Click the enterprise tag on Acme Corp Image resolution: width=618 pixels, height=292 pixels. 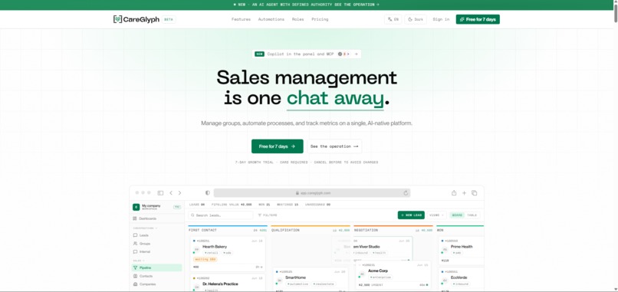[381, 277]
